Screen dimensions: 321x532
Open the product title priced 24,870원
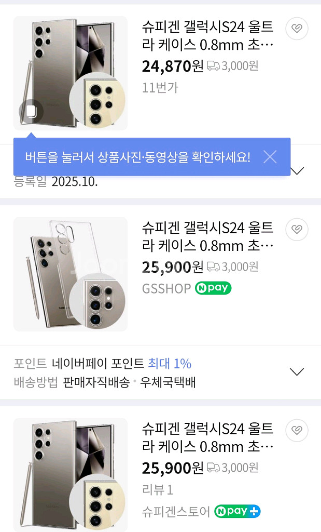[x=207, y=36]
